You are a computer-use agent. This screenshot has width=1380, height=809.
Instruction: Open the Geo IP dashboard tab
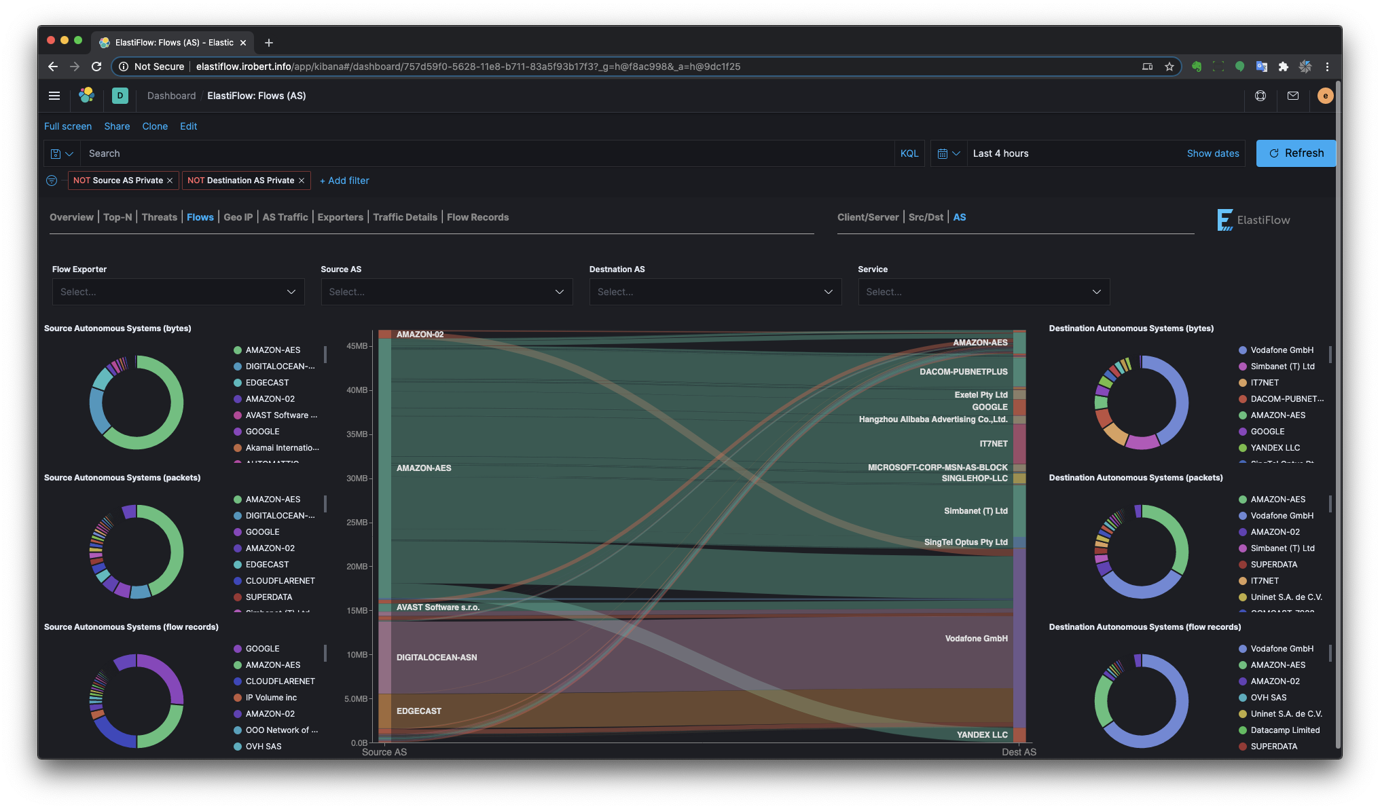(238, 217)
